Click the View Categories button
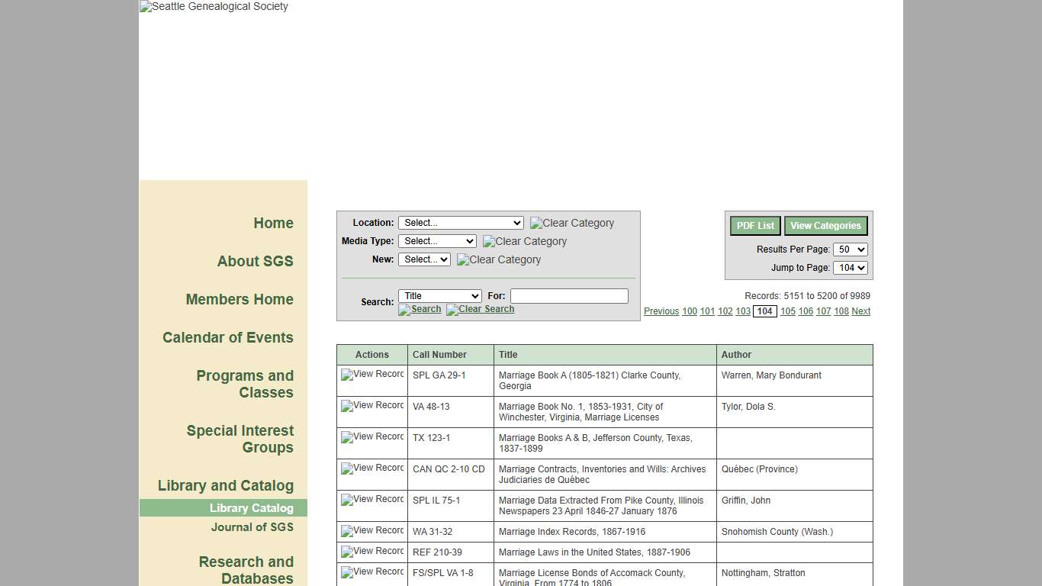This screenshot has height=586, width=1042. (x=825, y=225)
